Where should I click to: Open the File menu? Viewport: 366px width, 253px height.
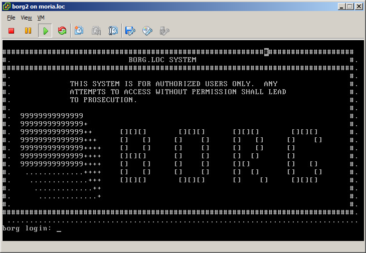click(11, 18)
